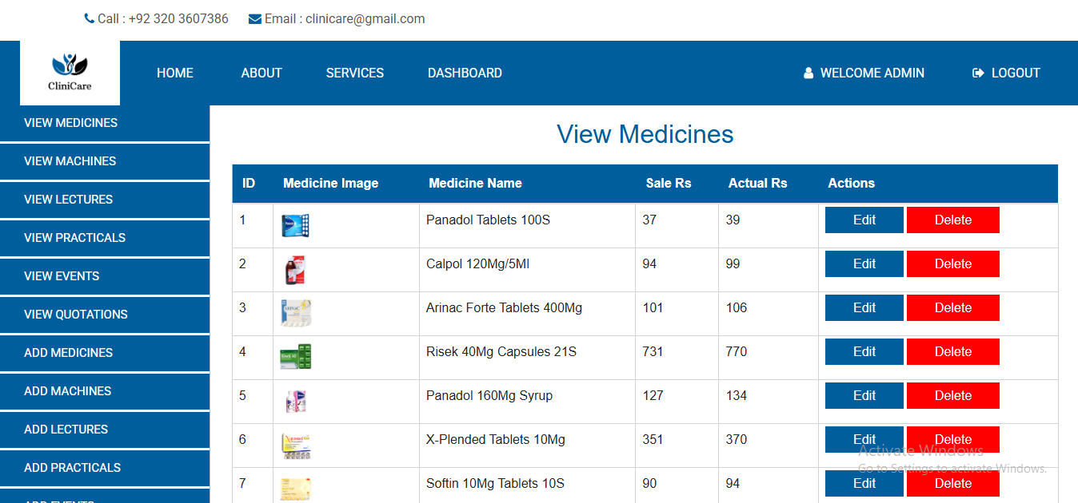The width and height of the screenshot is (1078, 503).
Task: Open VIEW EVENTS in the sidebar
Action: point(105,276)
